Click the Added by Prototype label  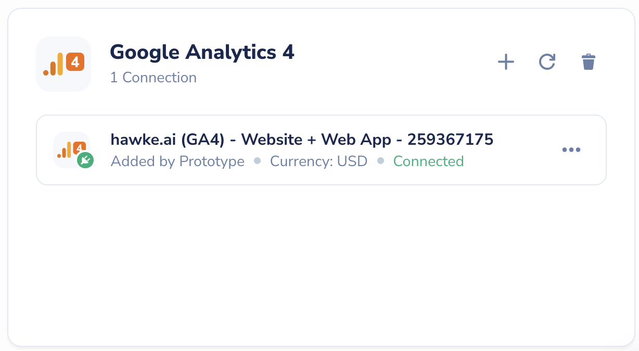click(178, 161)
